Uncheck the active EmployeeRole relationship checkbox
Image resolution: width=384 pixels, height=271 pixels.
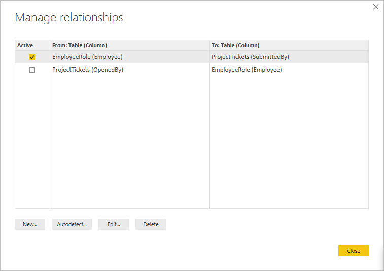point(32,57)
